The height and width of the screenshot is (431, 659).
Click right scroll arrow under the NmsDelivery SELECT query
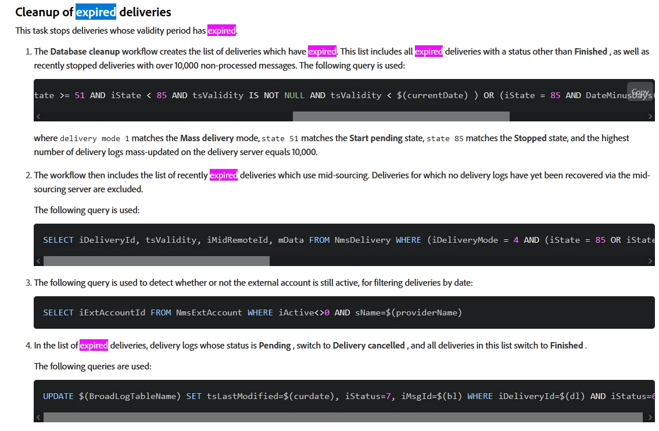tap(650, 261)
